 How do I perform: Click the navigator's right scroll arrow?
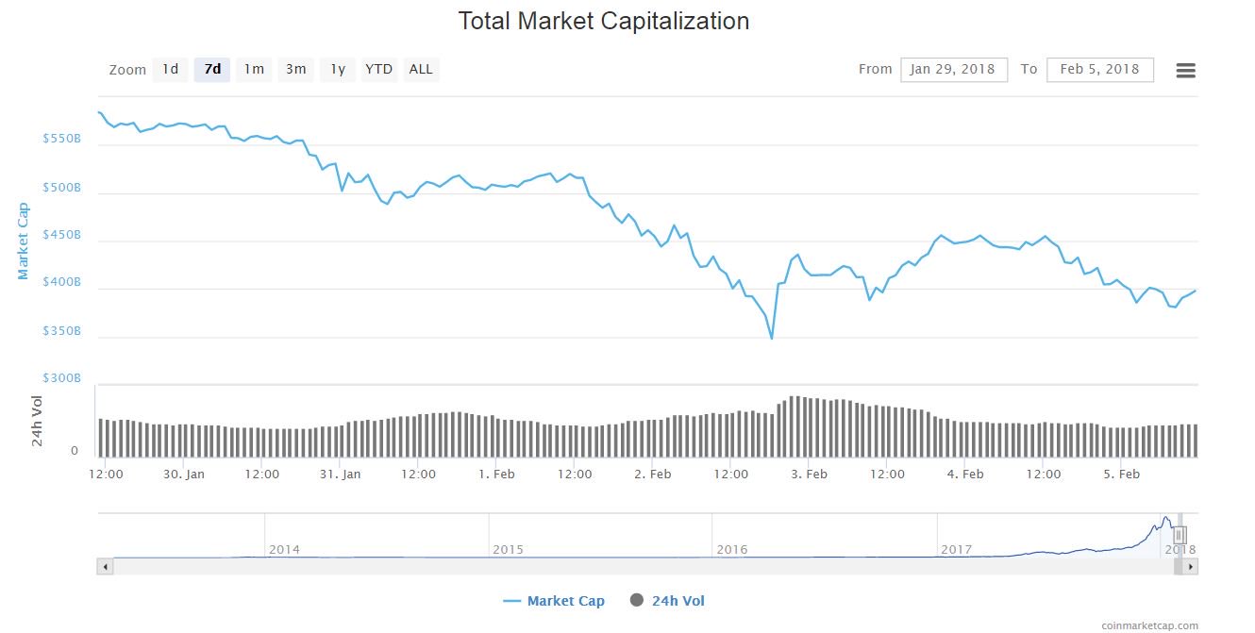point(1191,567)
